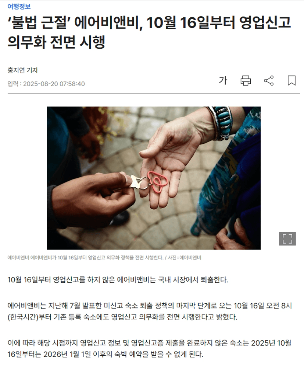Viewport: 304px width, 366px height.
Task: Click the photo caption crediting 사진=에어비앤비
Action: pos(104,258)
